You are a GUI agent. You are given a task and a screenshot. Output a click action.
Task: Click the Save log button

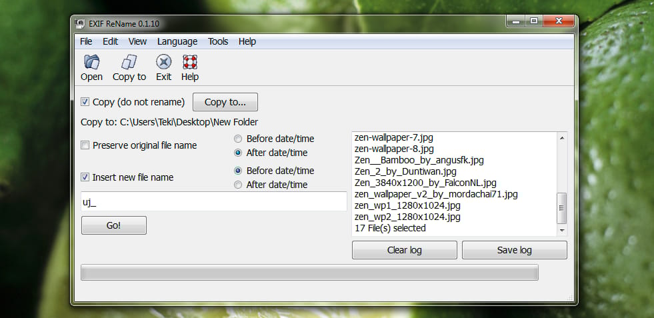coord(514,250)
